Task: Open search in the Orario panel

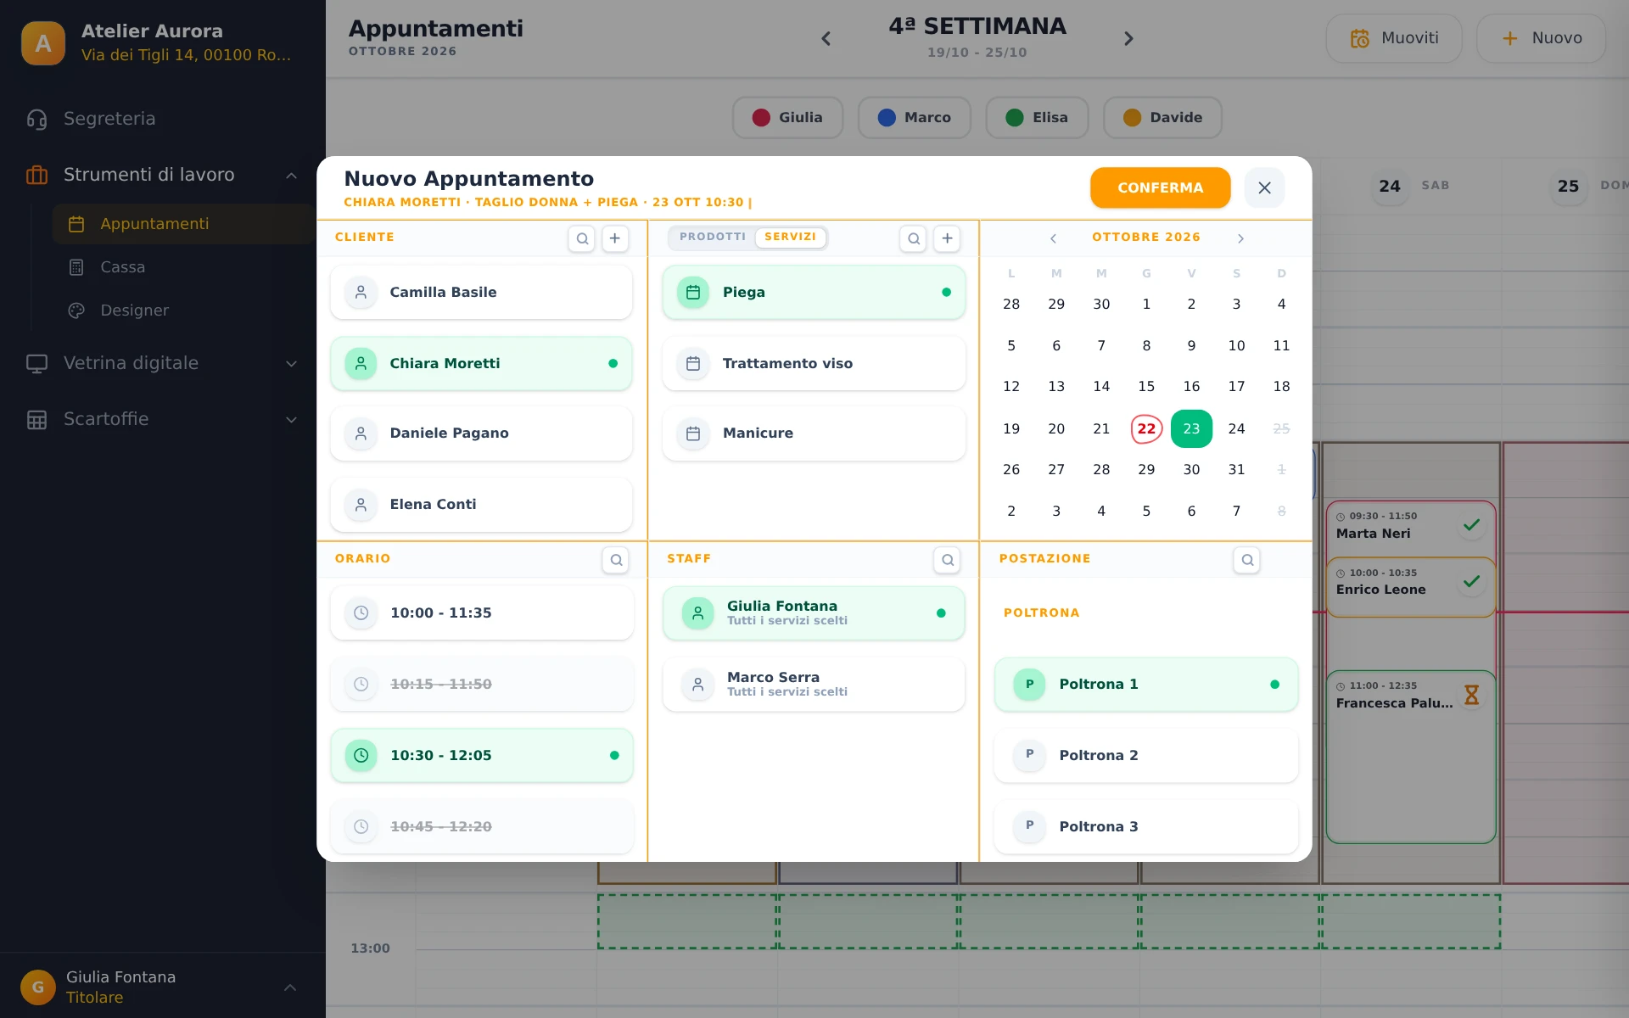Action: click(616, 560)
